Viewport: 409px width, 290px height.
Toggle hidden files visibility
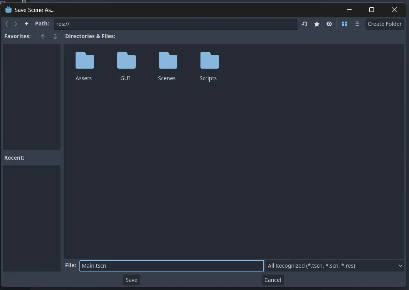329,24
